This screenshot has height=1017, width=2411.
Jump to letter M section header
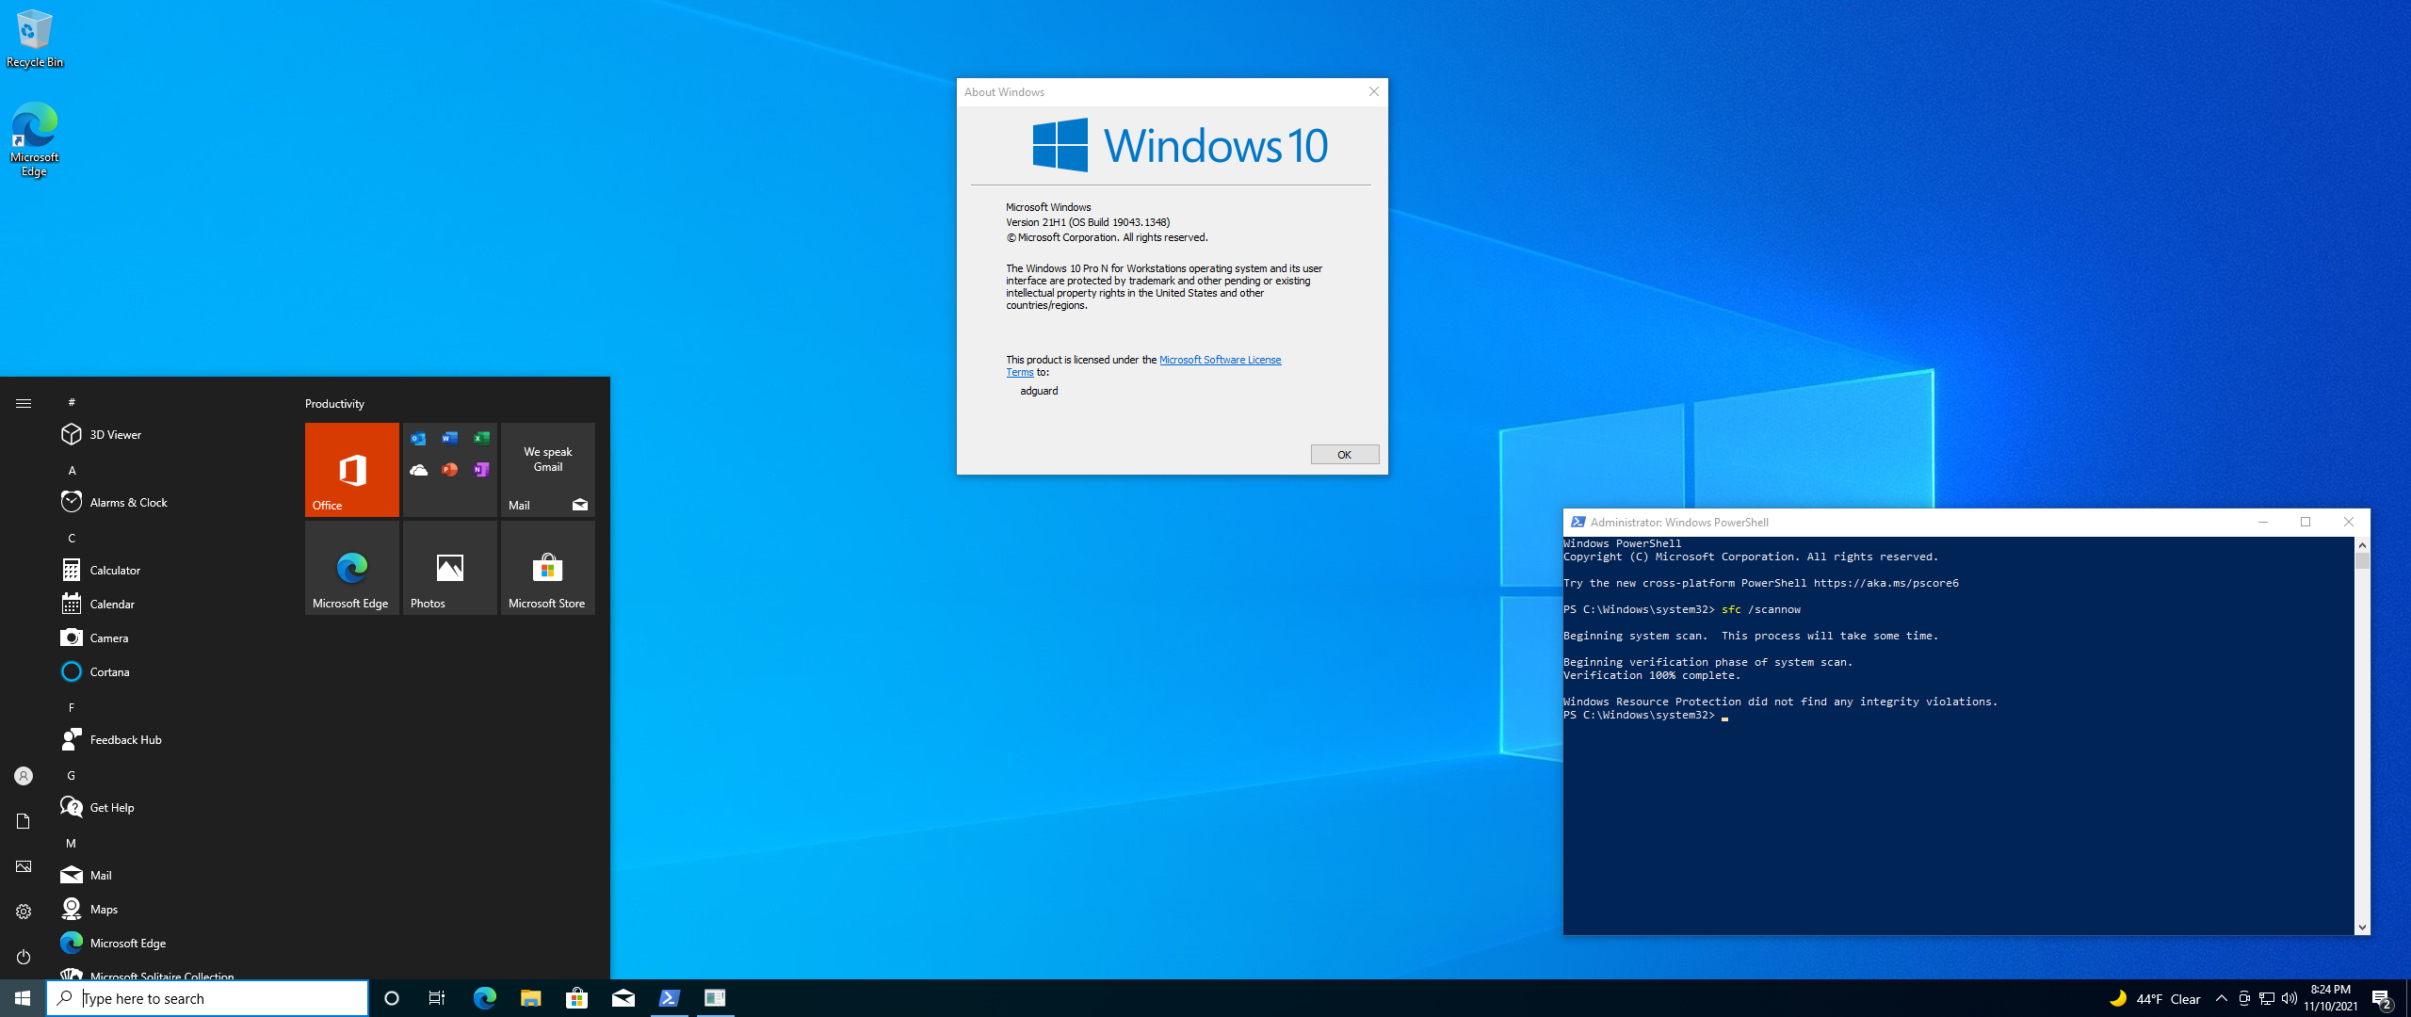click(x=72, y=843)
